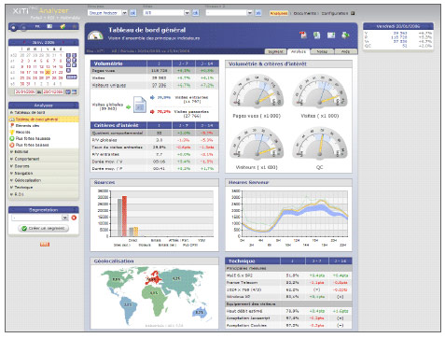
Task: Switch to the Analyse tab
Action: [299, 51]
